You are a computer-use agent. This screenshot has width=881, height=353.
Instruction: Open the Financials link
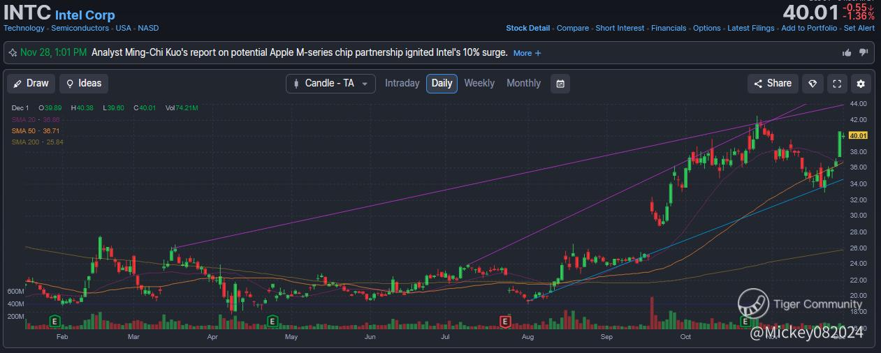(x=669, y=28)
